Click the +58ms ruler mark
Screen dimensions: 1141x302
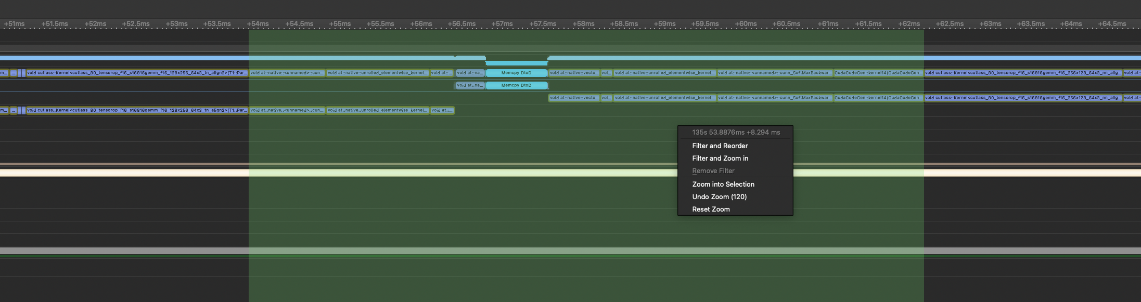[583, 24]
